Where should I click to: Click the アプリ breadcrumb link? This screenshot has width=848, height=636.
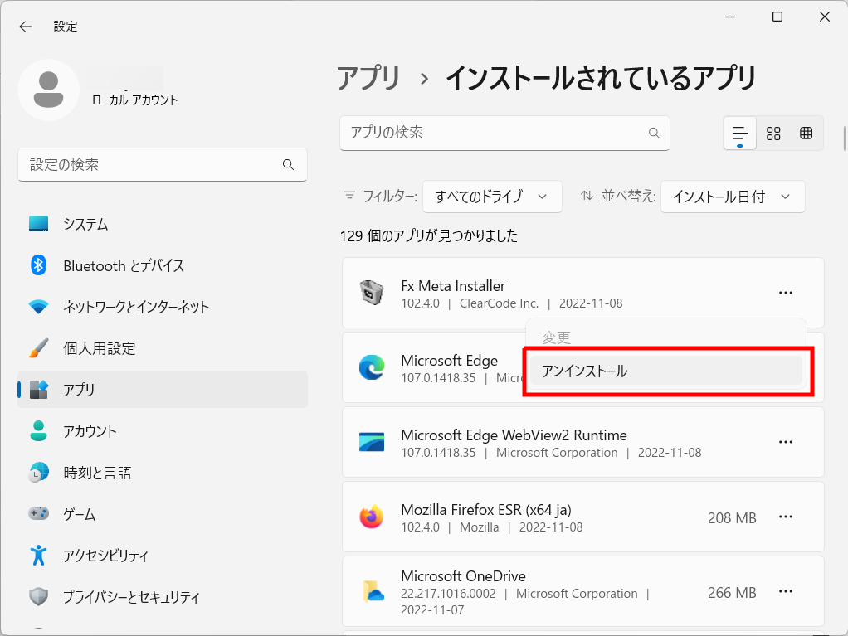coord(368,78)
